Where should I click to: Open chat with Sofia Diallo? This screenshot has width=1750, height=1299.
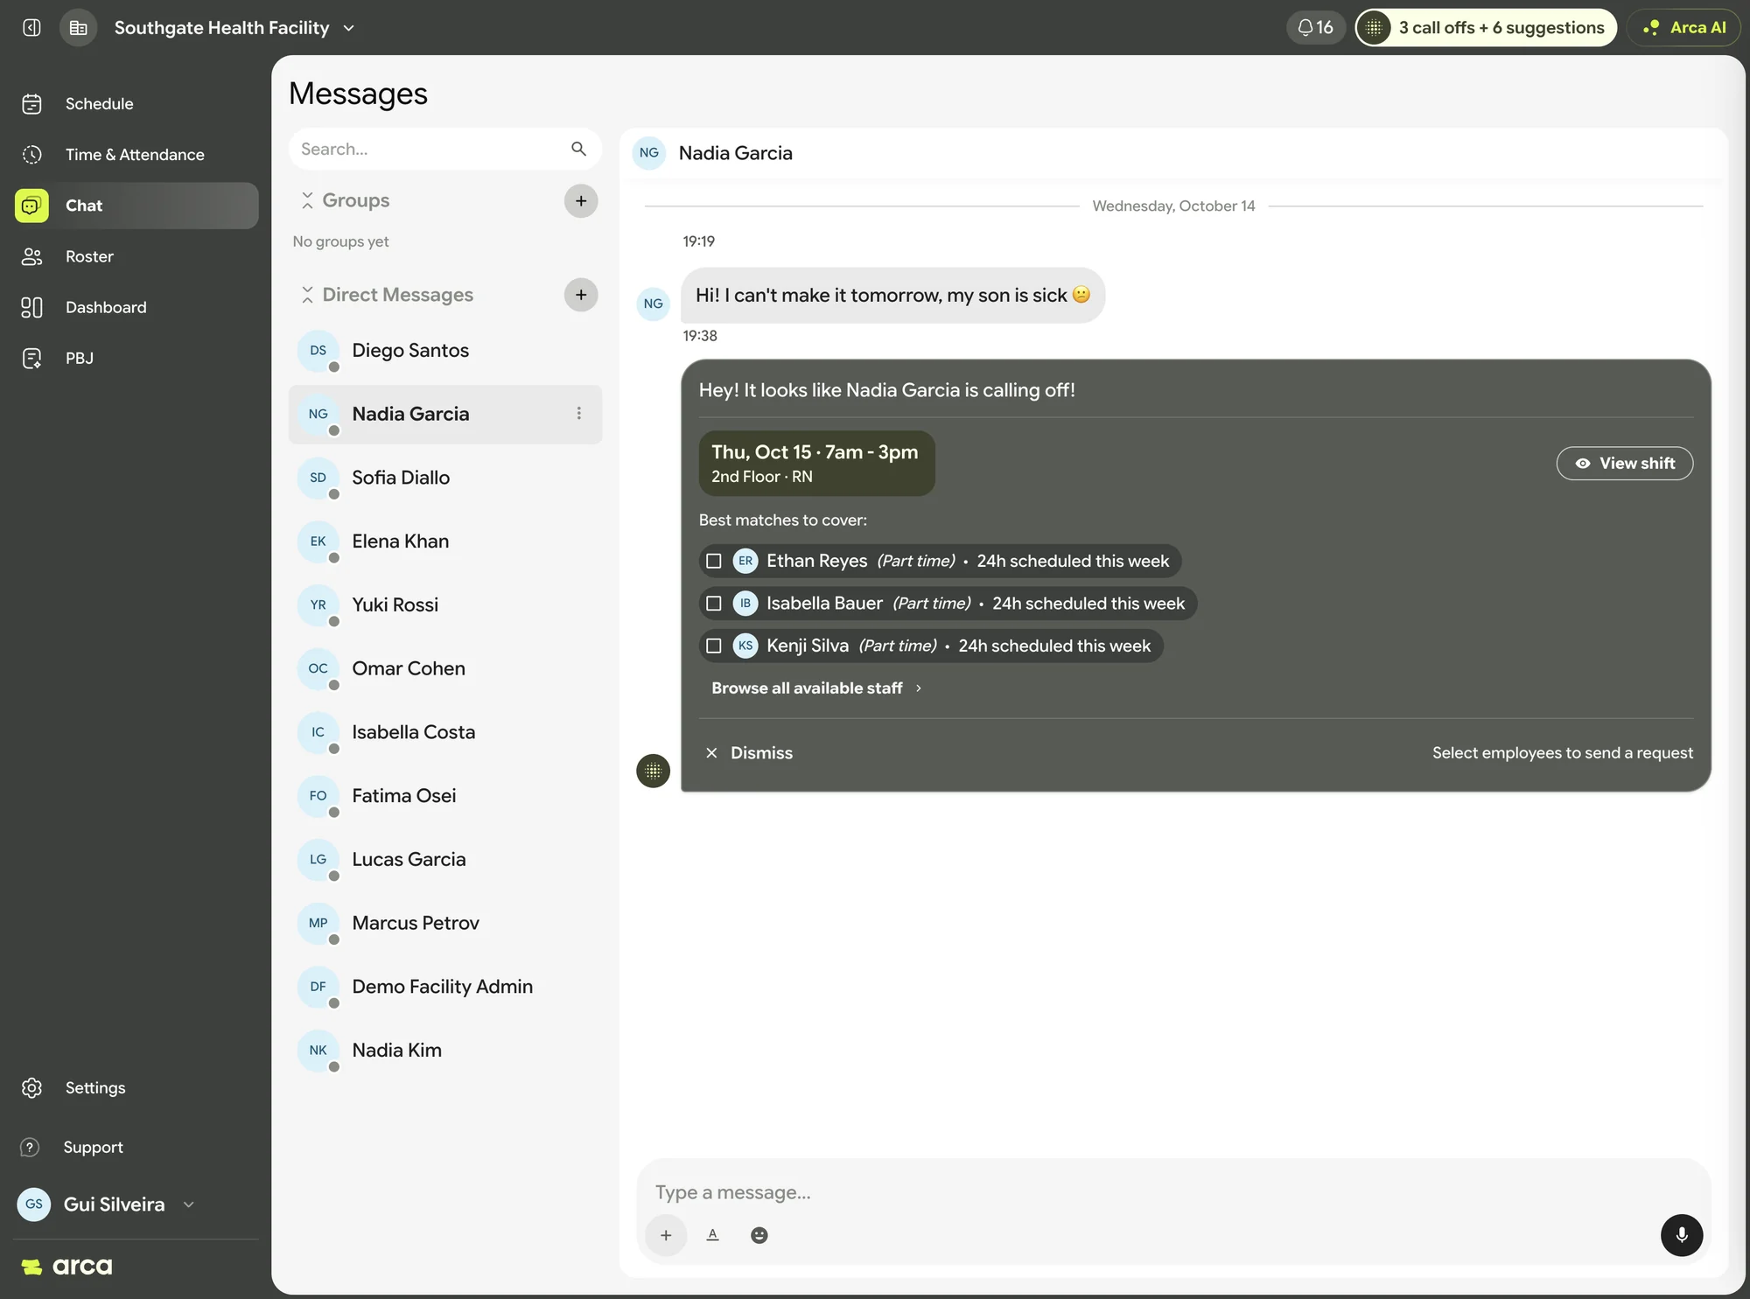point(445,478)
